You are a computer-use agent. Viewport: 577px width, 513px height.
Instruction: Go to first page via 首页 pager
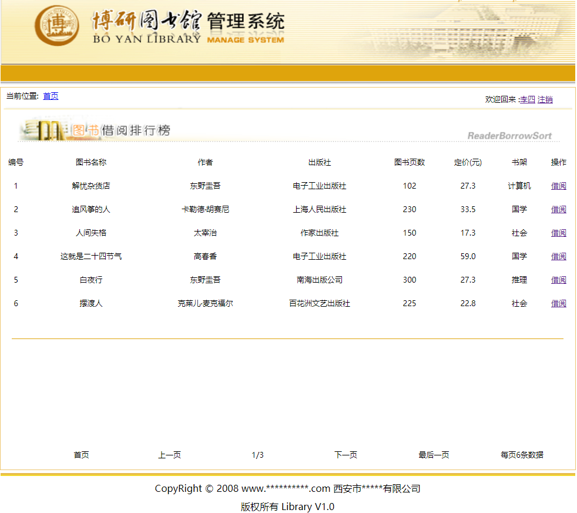(81, 455)
